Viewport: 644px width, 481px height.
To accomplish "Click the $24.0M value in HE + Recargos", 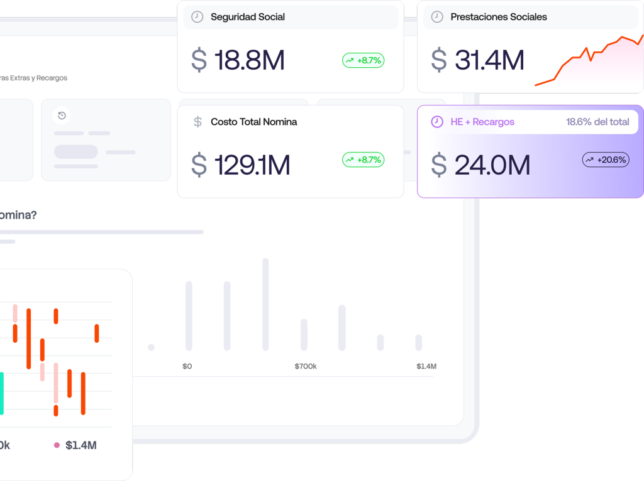I will [492, 165].
